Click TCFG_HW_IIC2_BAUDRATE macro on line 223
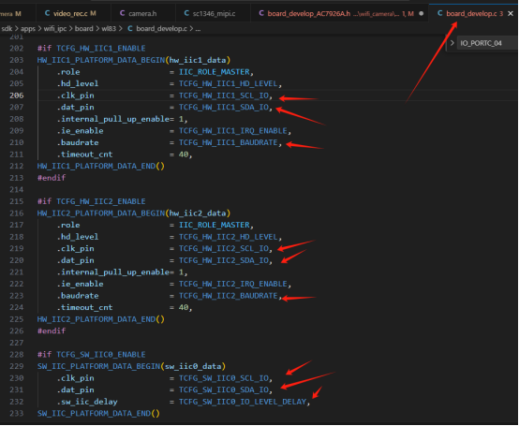Screen dimensions: 519x426 [x=229, y=296]
